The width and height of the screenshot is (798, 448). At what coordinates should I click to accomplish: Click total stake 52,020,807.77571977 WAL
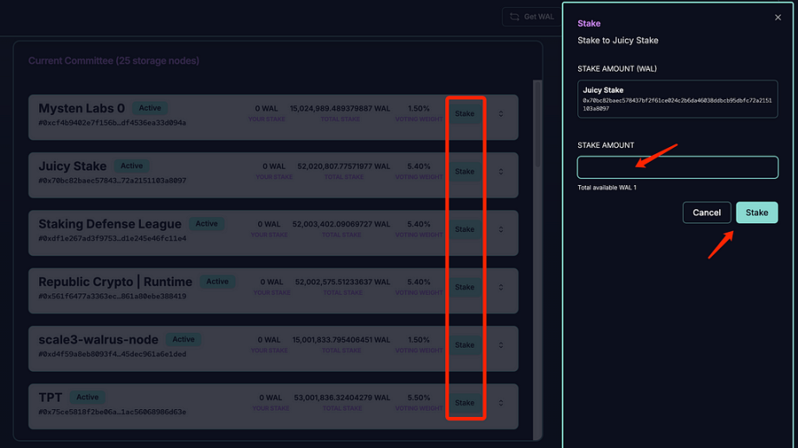344,166
